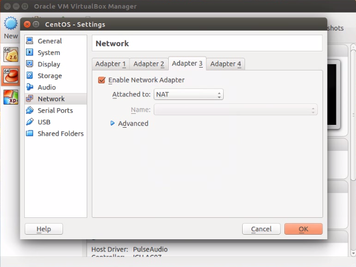Screen dimensions: 356x267
Task: Open the Attached to NAT dropdown
Action: tap(188, 94)
